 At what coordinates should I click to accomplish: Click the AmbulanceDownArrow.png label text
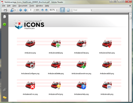click(81, 73)
